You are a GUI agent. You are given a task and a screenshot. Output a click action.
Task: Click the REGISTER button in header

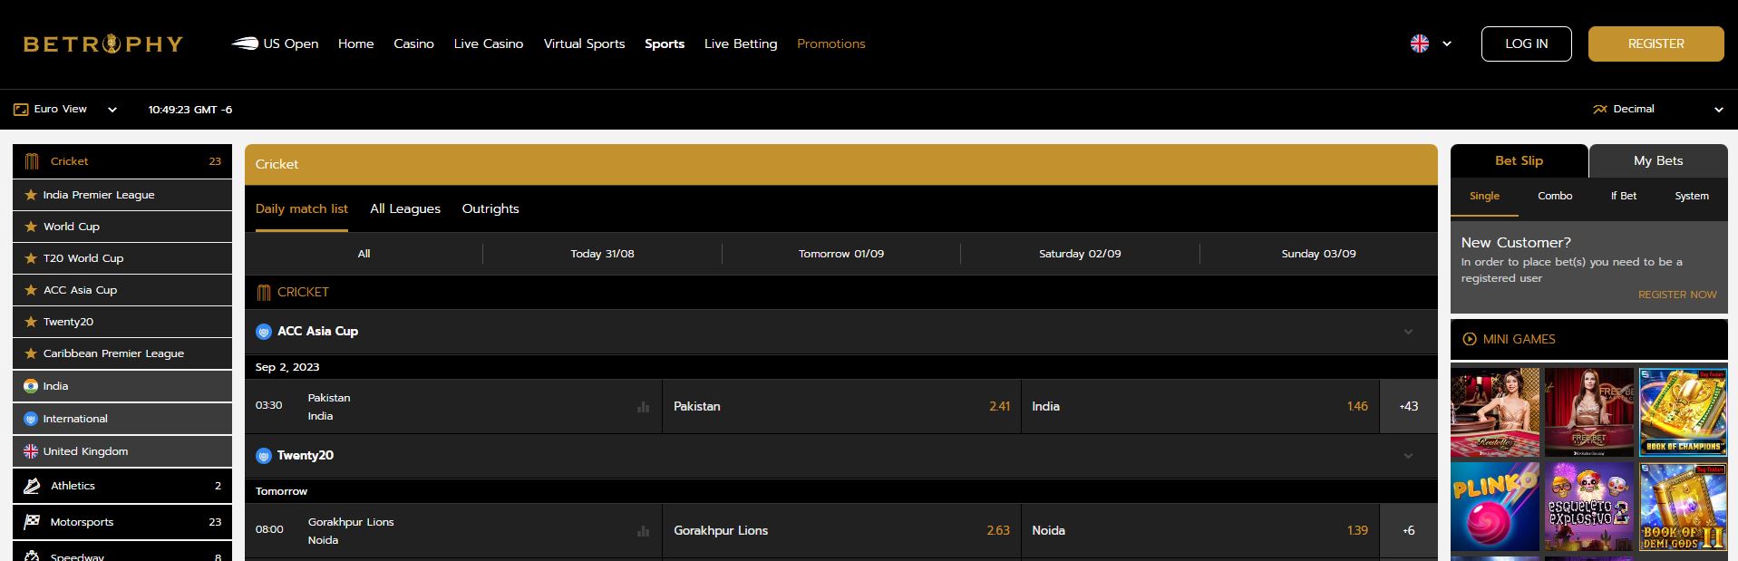tap(1656, 44)
